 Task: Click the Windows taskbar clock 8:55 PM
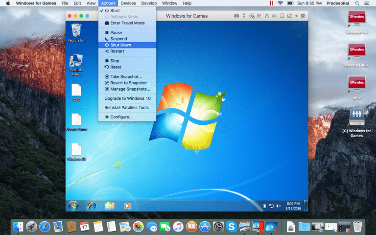coord(293,206)
